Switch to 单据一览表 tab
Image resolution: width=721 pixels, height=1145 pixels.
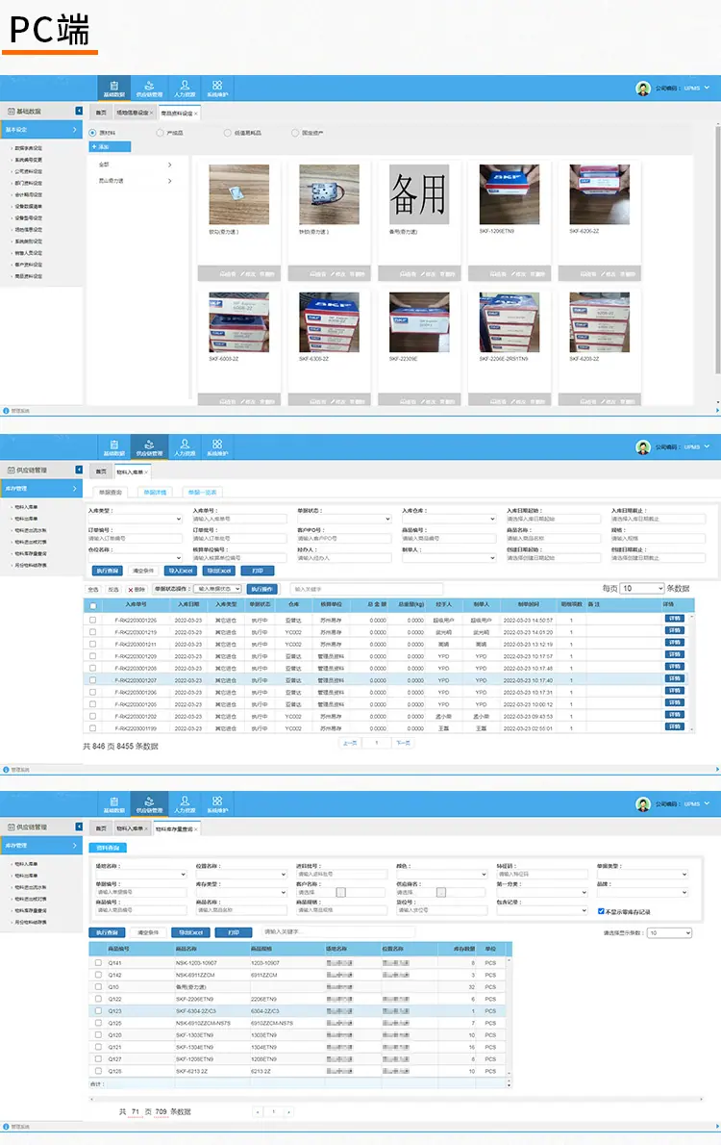(202, 493)
